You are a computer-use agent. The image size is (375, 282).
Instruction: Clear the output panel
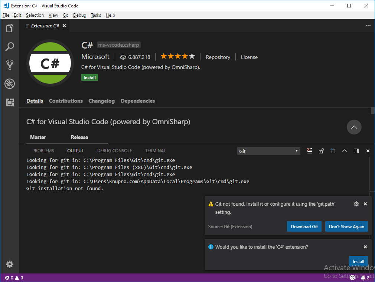310,151
